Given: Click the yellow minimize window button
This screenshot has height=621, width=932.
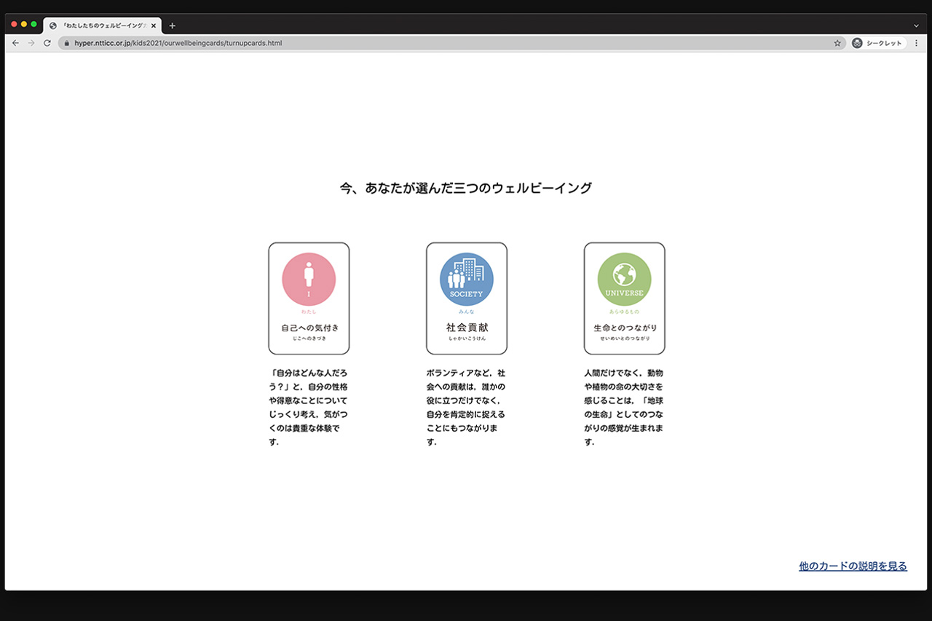Looking at the screenshot, I should 24,24.
